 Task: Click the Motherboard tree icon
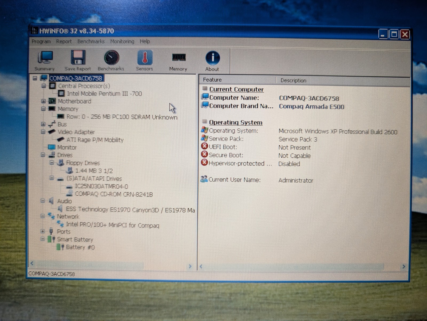[x=52, y=101]
